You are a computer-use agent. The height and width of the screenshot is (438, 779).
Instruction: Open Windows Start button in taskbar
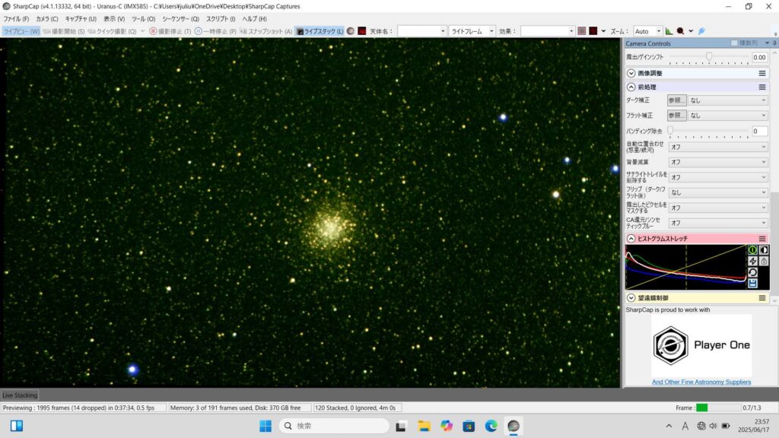coord(265,426)
